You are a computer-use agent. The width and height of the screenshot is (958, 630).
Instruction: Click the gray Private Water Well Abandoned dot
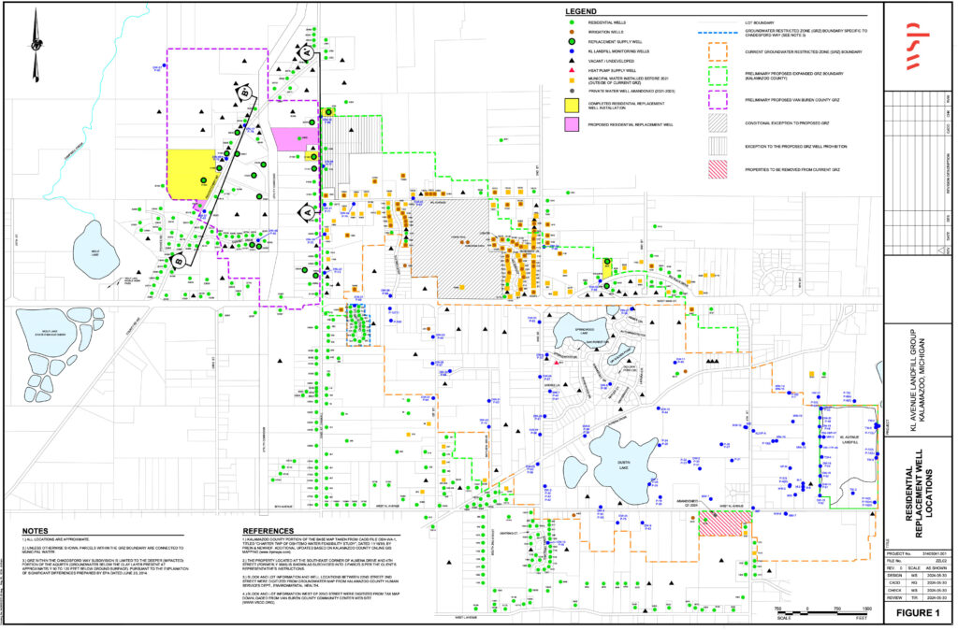(572, 91)
